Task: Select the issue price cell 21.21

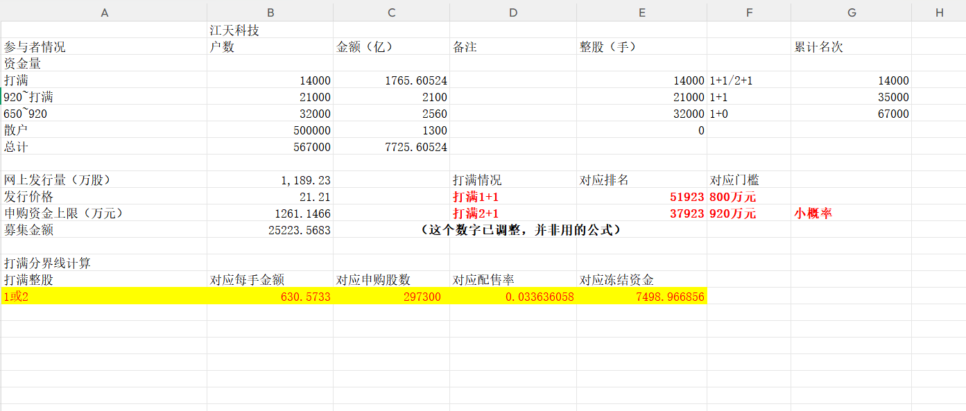Action: 270,197
